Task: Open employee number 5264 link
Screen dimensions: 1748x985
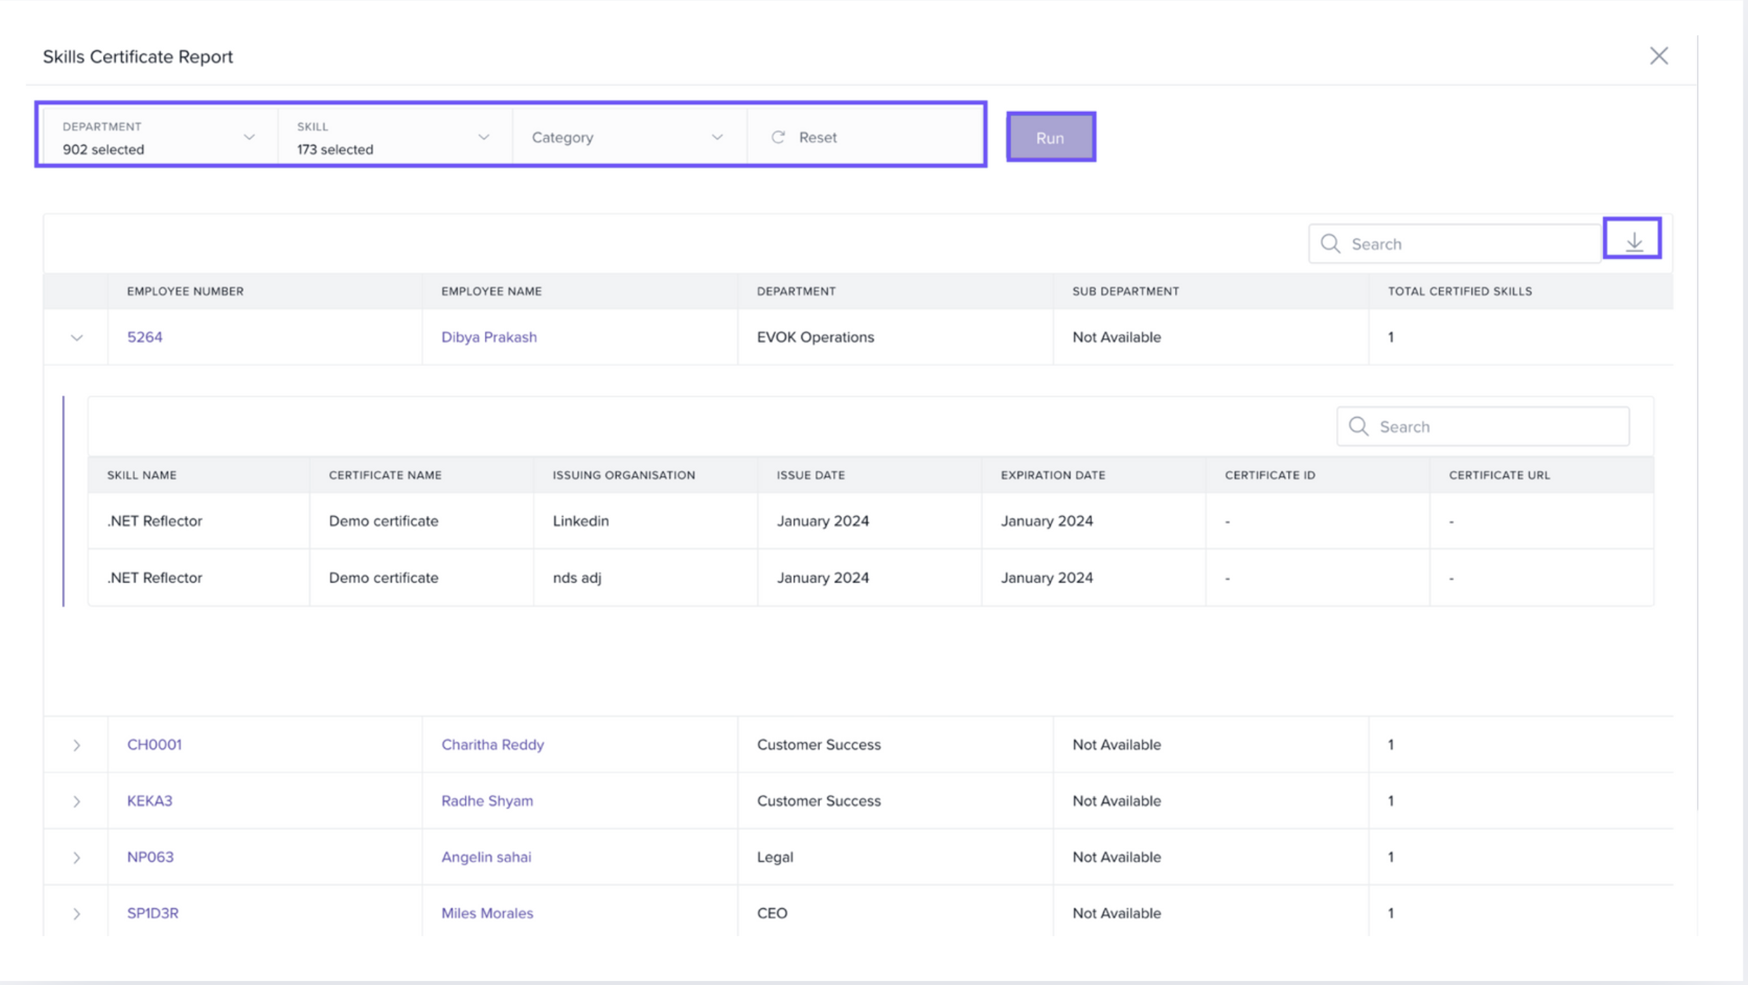Action: click(145, 337)
